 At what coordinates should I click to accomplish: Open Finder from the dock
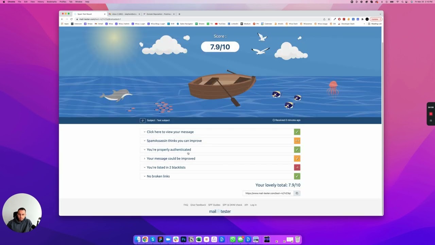coord(137,240)
